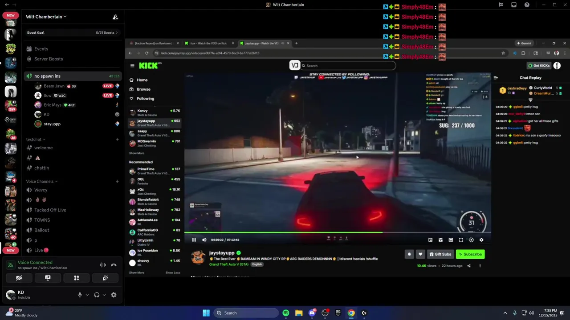Open Grand Theft Auto V (GTA) category link
Screen dimensions: 570x320
point(229,264)
